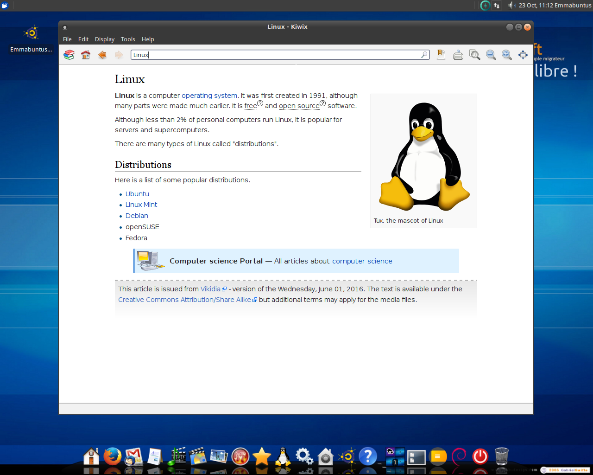Zoom out with the minus magnifier

[x=491, y=55]
